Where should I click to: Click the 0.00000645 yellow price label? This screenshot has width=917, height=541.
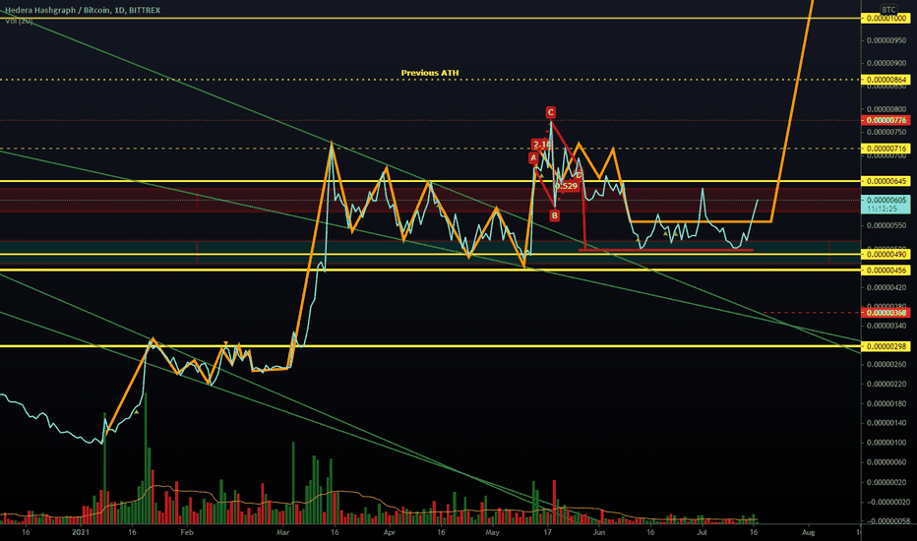886,181
